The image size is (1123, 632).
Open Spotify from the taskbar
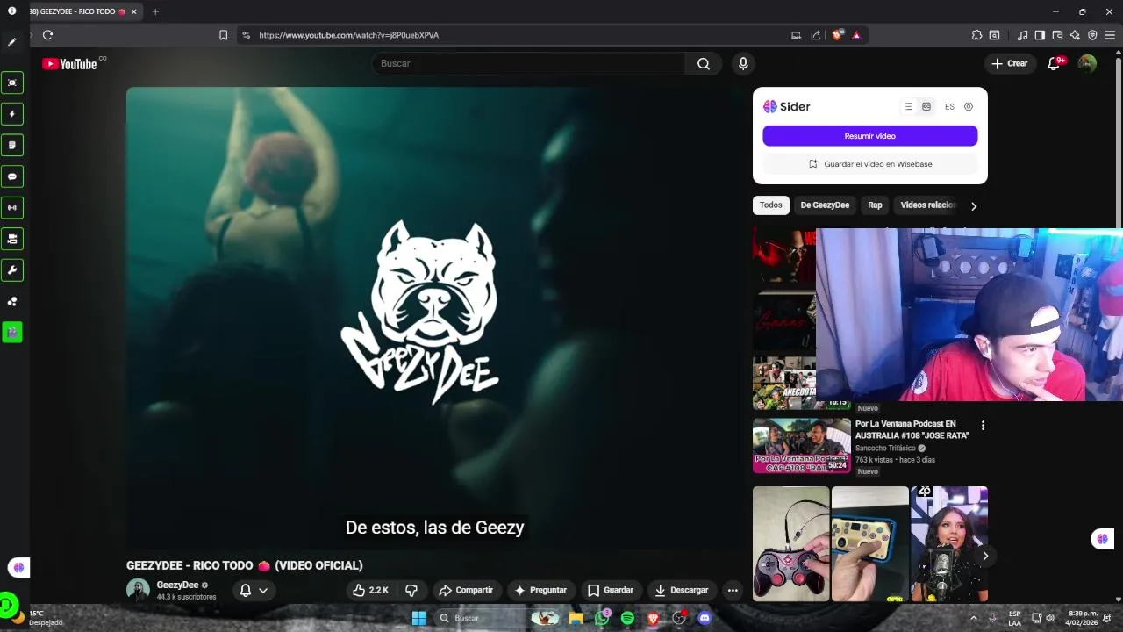pyautogui.click(x=627, y=618)
